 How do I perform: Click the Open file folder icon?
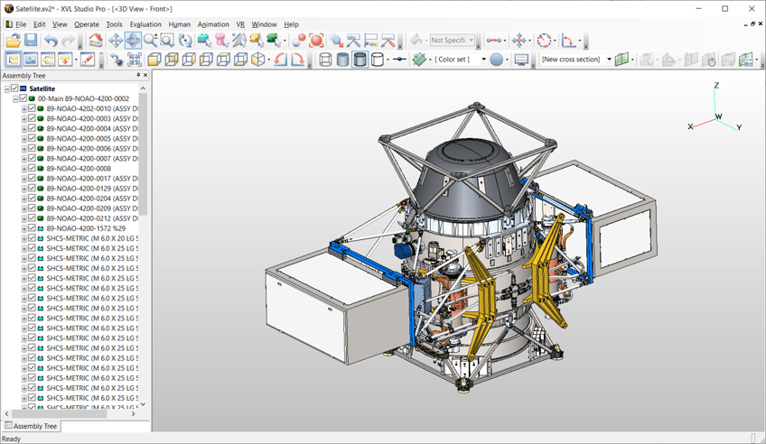[x=13, y=41]
